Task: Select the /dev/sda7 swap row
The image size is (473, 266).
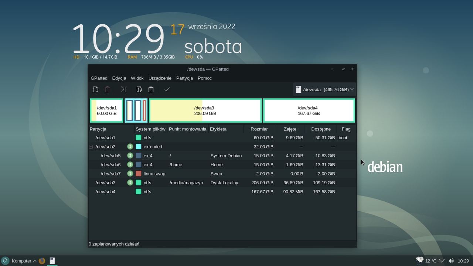Action: 222,174
